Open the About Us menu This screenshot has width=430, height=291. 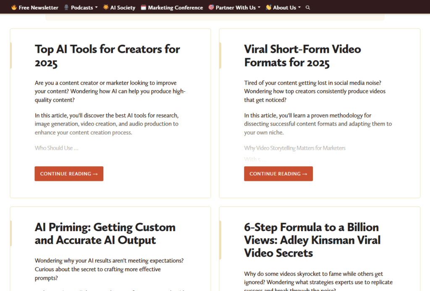coord(283,8)
